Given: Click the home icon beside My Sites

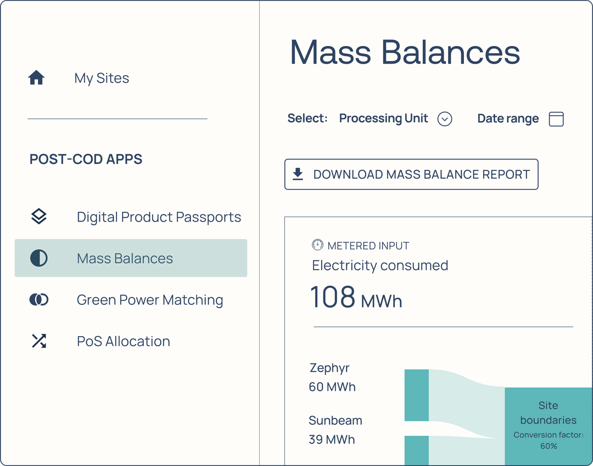Looking at the screenshot, I should 36,77.
